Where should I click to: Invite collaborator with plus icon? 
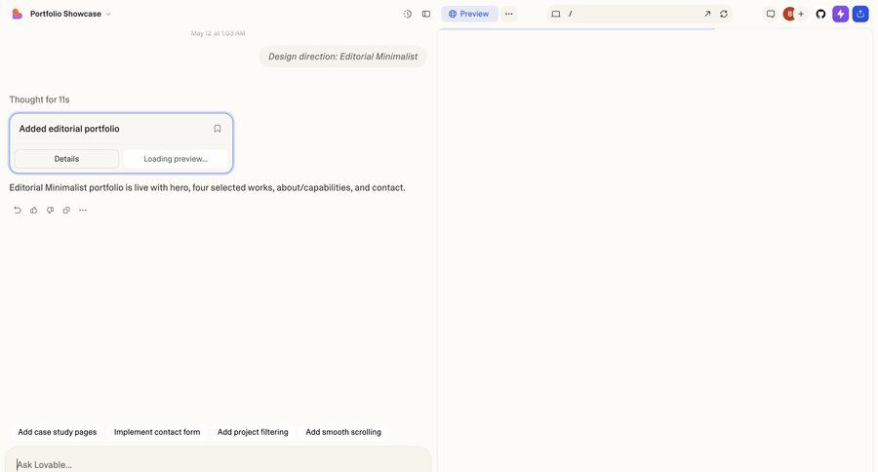click(801, 14)
